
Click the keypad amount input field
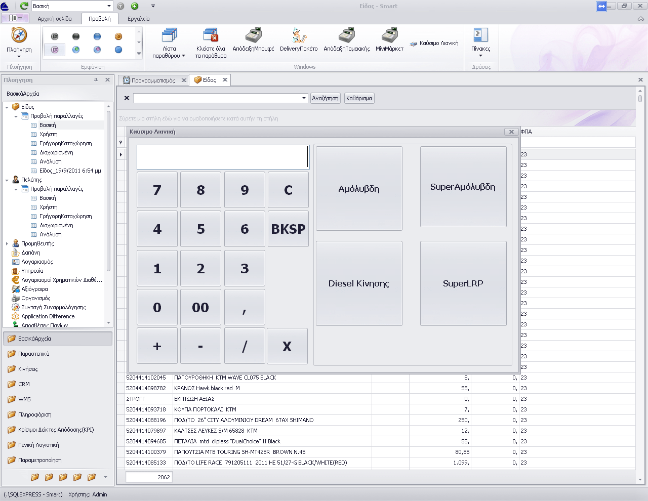[222, 157]
